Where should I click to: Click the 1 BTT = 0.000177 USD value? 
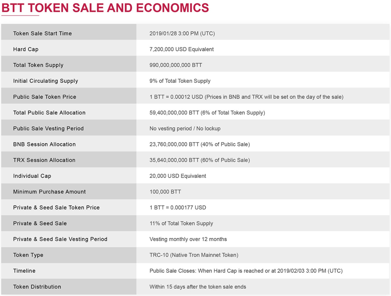(178, 207)
